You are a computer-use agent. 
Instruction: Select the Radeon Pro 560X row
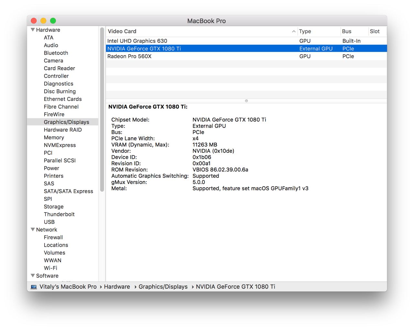tap(246, 56)
